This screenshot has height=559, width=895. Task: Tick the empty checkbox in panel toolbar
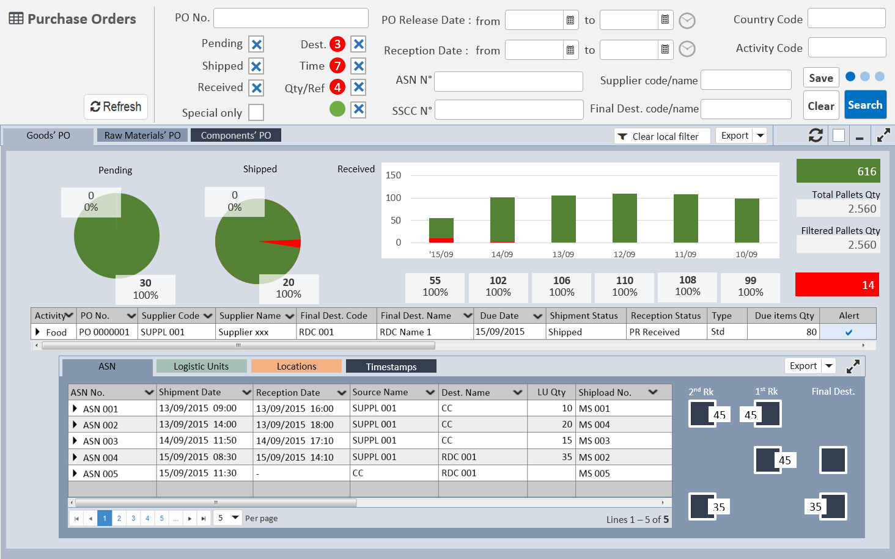pyautogui.click(x=839, y=136)
